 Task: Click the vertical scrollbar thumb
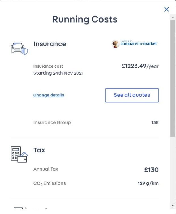point(173,78)
